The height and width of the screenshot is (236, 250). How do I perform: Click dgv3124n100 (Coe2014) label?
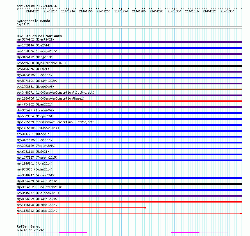(x=35, y=140)
